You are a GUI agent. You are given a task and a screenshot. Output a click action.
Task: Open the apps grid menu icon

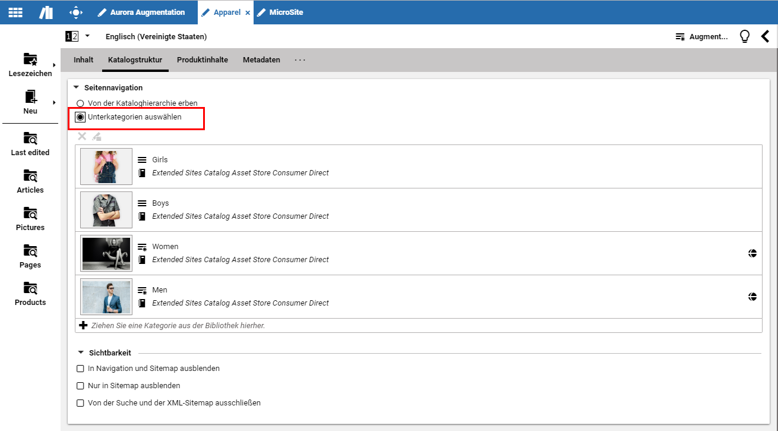(x=15, y=12)
